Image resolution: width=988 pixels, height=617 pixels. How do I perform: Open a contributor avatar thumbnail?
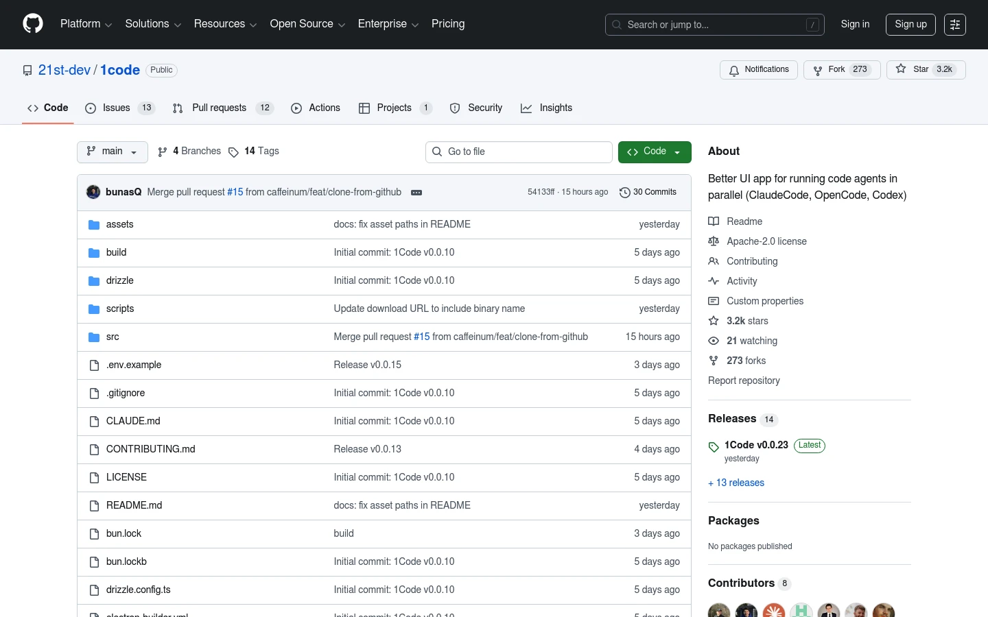tap(719, 611)
